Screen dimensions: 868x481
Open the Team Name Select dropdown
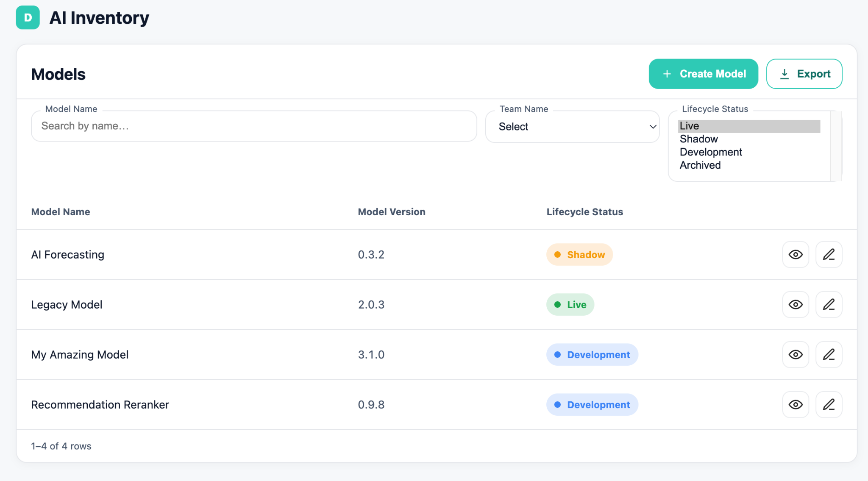(x=572, y=126)
